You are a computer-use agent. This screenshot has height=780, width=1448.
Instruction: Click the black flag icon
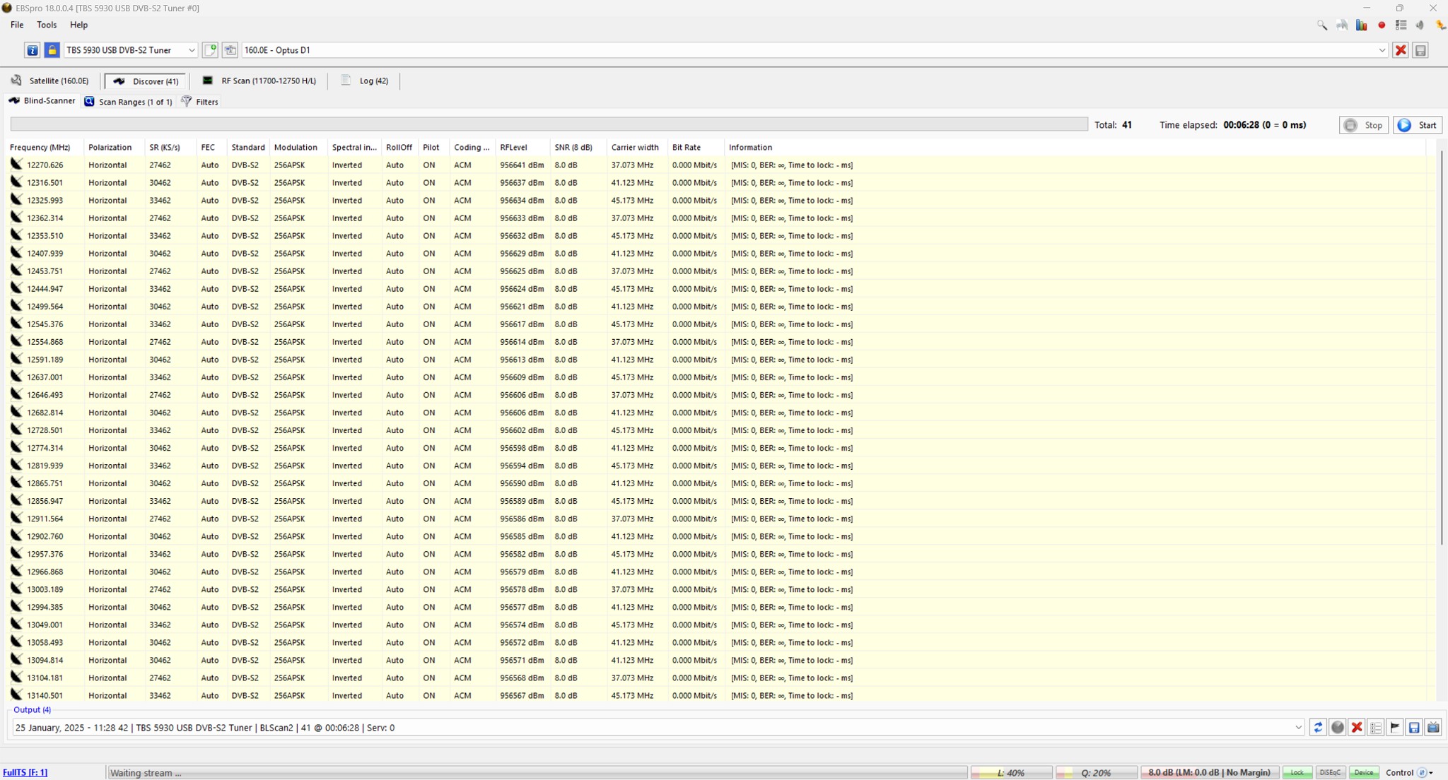(x=1394, y=727)
